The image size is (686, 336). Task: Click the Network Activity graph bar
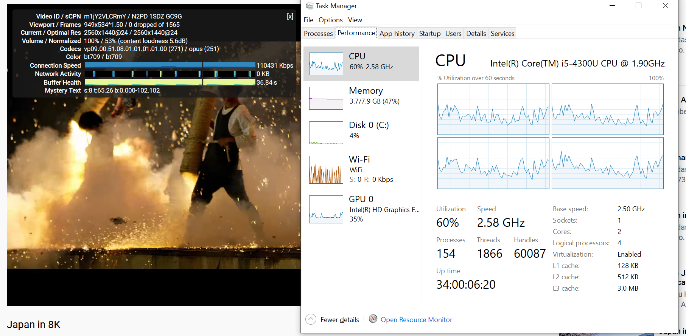170,74
